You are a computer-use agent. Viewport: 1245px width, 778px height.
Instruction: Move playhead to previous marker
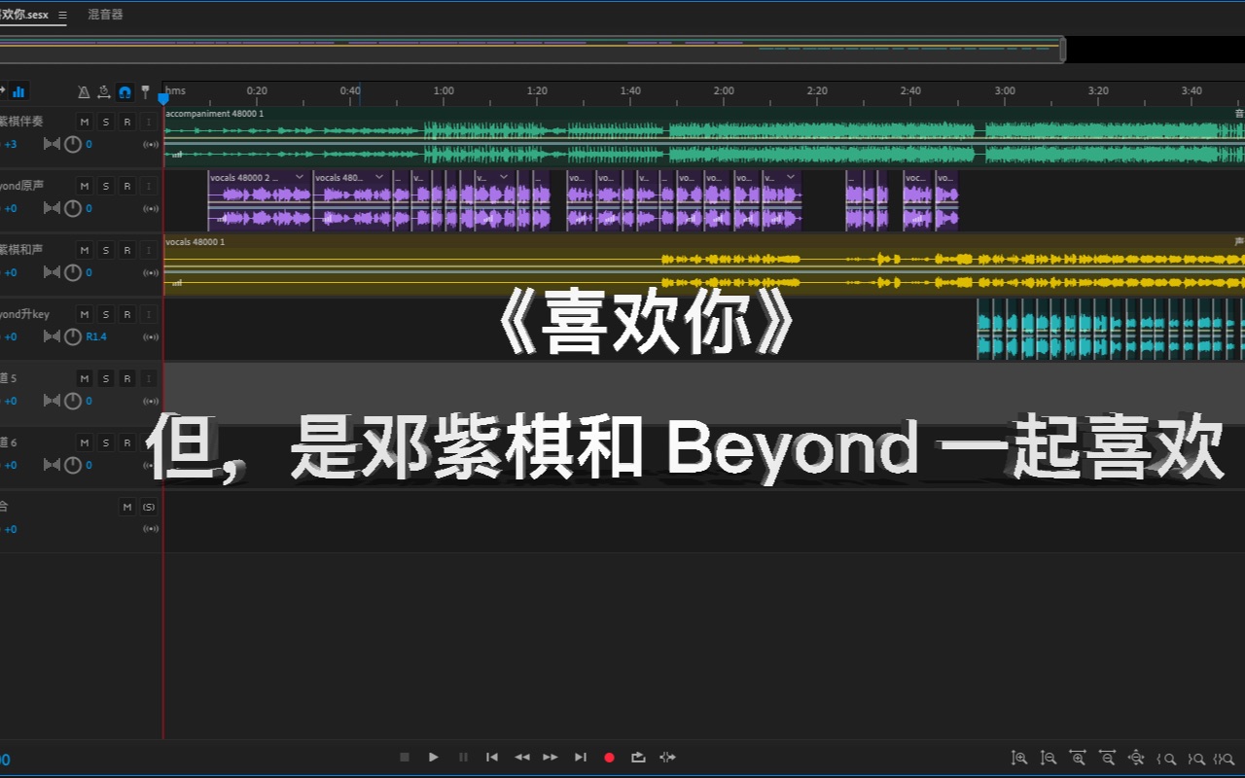click(492, 757)
